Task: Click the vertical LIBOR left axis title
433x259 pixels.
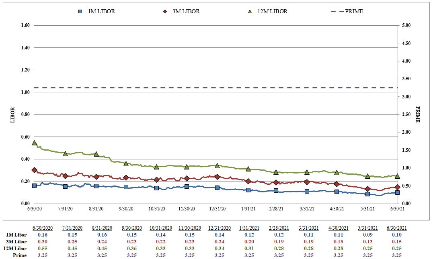Action: pyautogui.click(x=12, y=114)
